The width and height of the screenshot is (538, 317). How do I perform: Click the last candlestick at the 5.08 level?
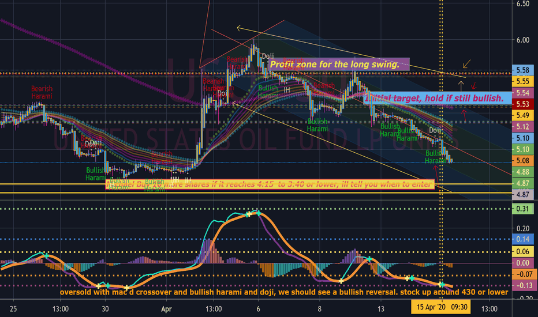pyautogui.click(x=451, y=160)
